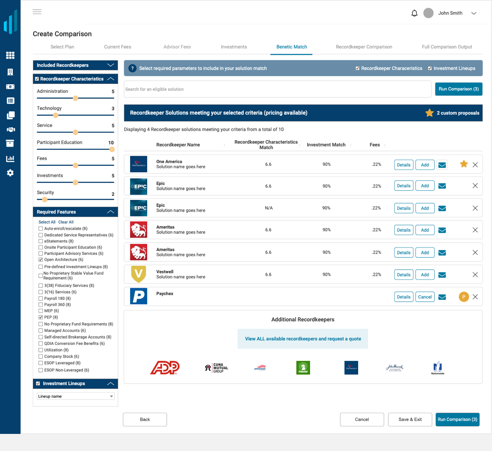Go to Full Comparison Output tab

(x=447, y=47)
